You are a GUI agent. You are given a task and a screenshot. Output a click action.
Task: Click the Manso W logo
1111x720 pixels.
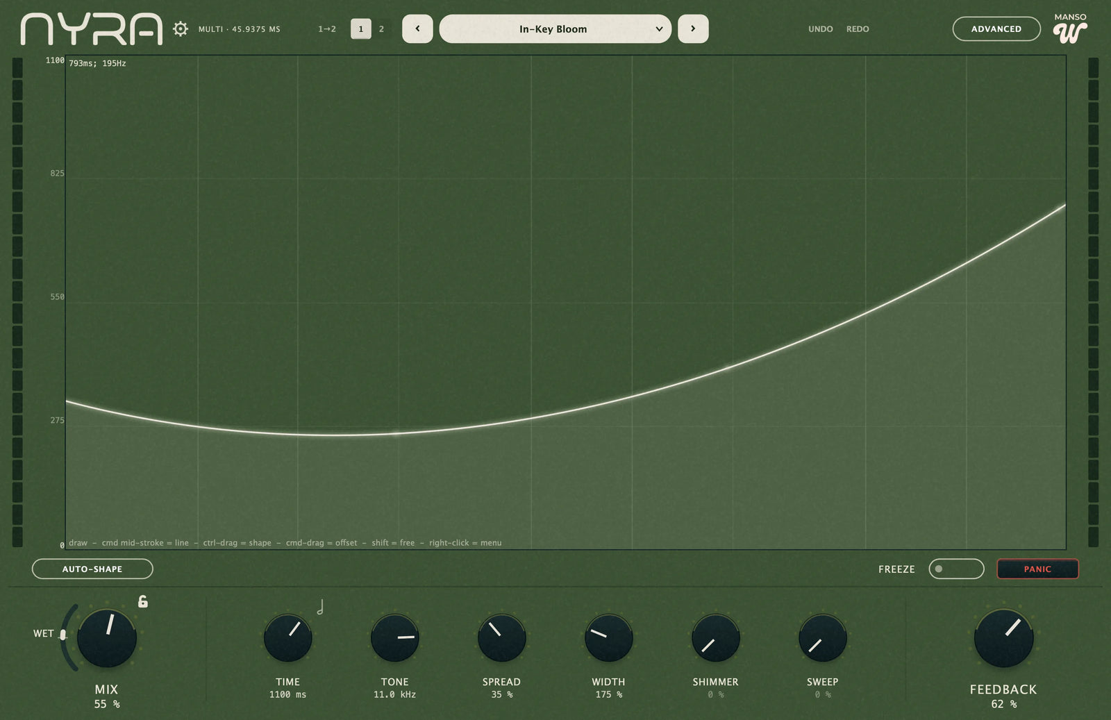click(x=1070, y=28)
